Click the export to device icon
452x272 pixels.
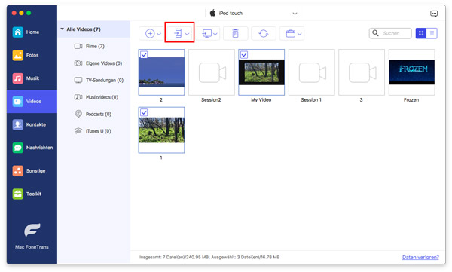pyautogui.click(x=178, y=33)
